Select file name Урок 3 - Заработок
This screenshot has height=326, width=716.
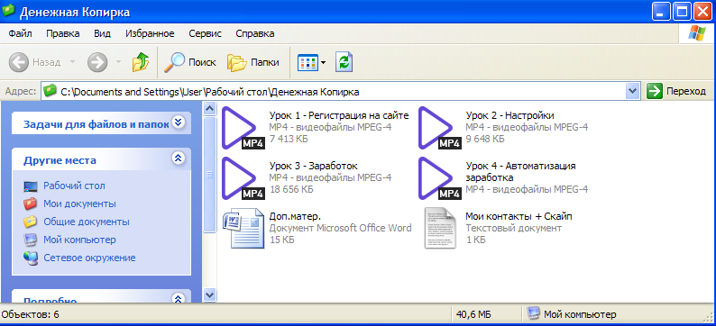(313, 166)
